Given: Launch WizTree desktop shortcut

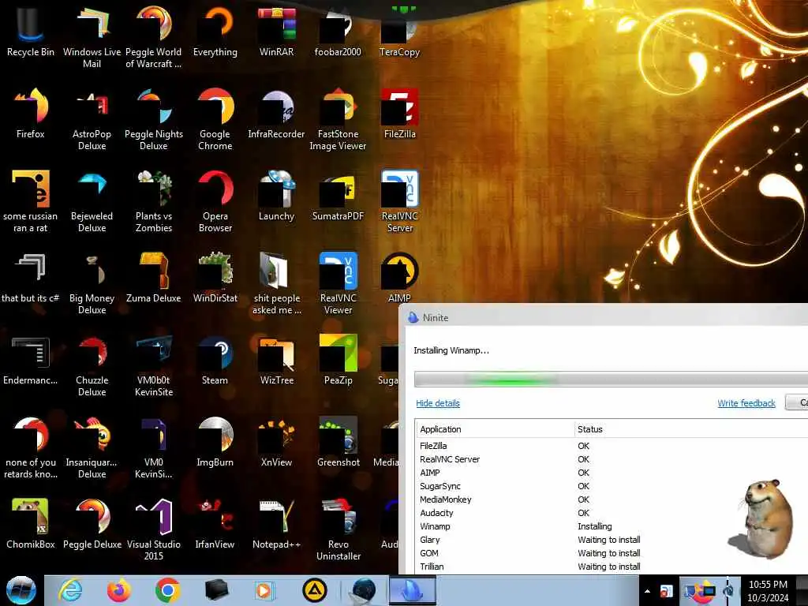Looking at the screenshot, I should pyautogui.click(x=277, y=360).
